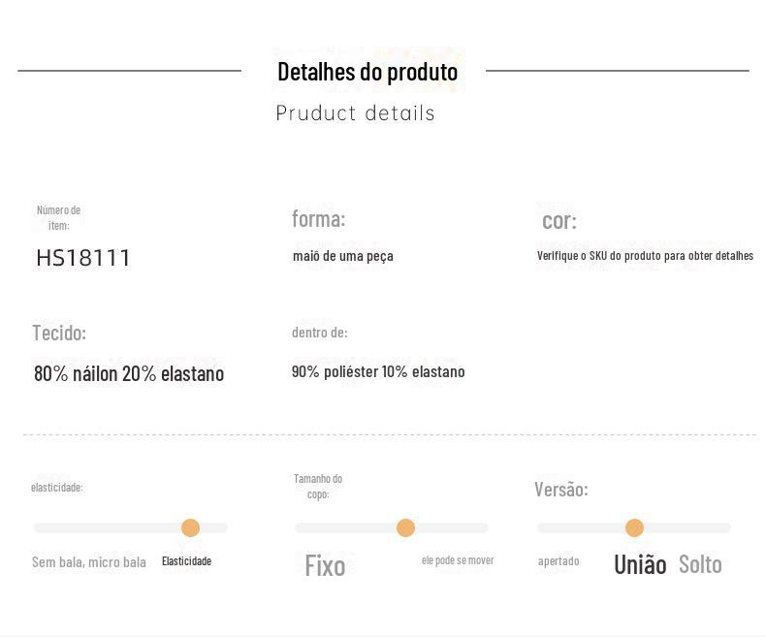Click the 'Versão:' section label
The width and height of the screenshot is (766, 637).
pos(561,490)
